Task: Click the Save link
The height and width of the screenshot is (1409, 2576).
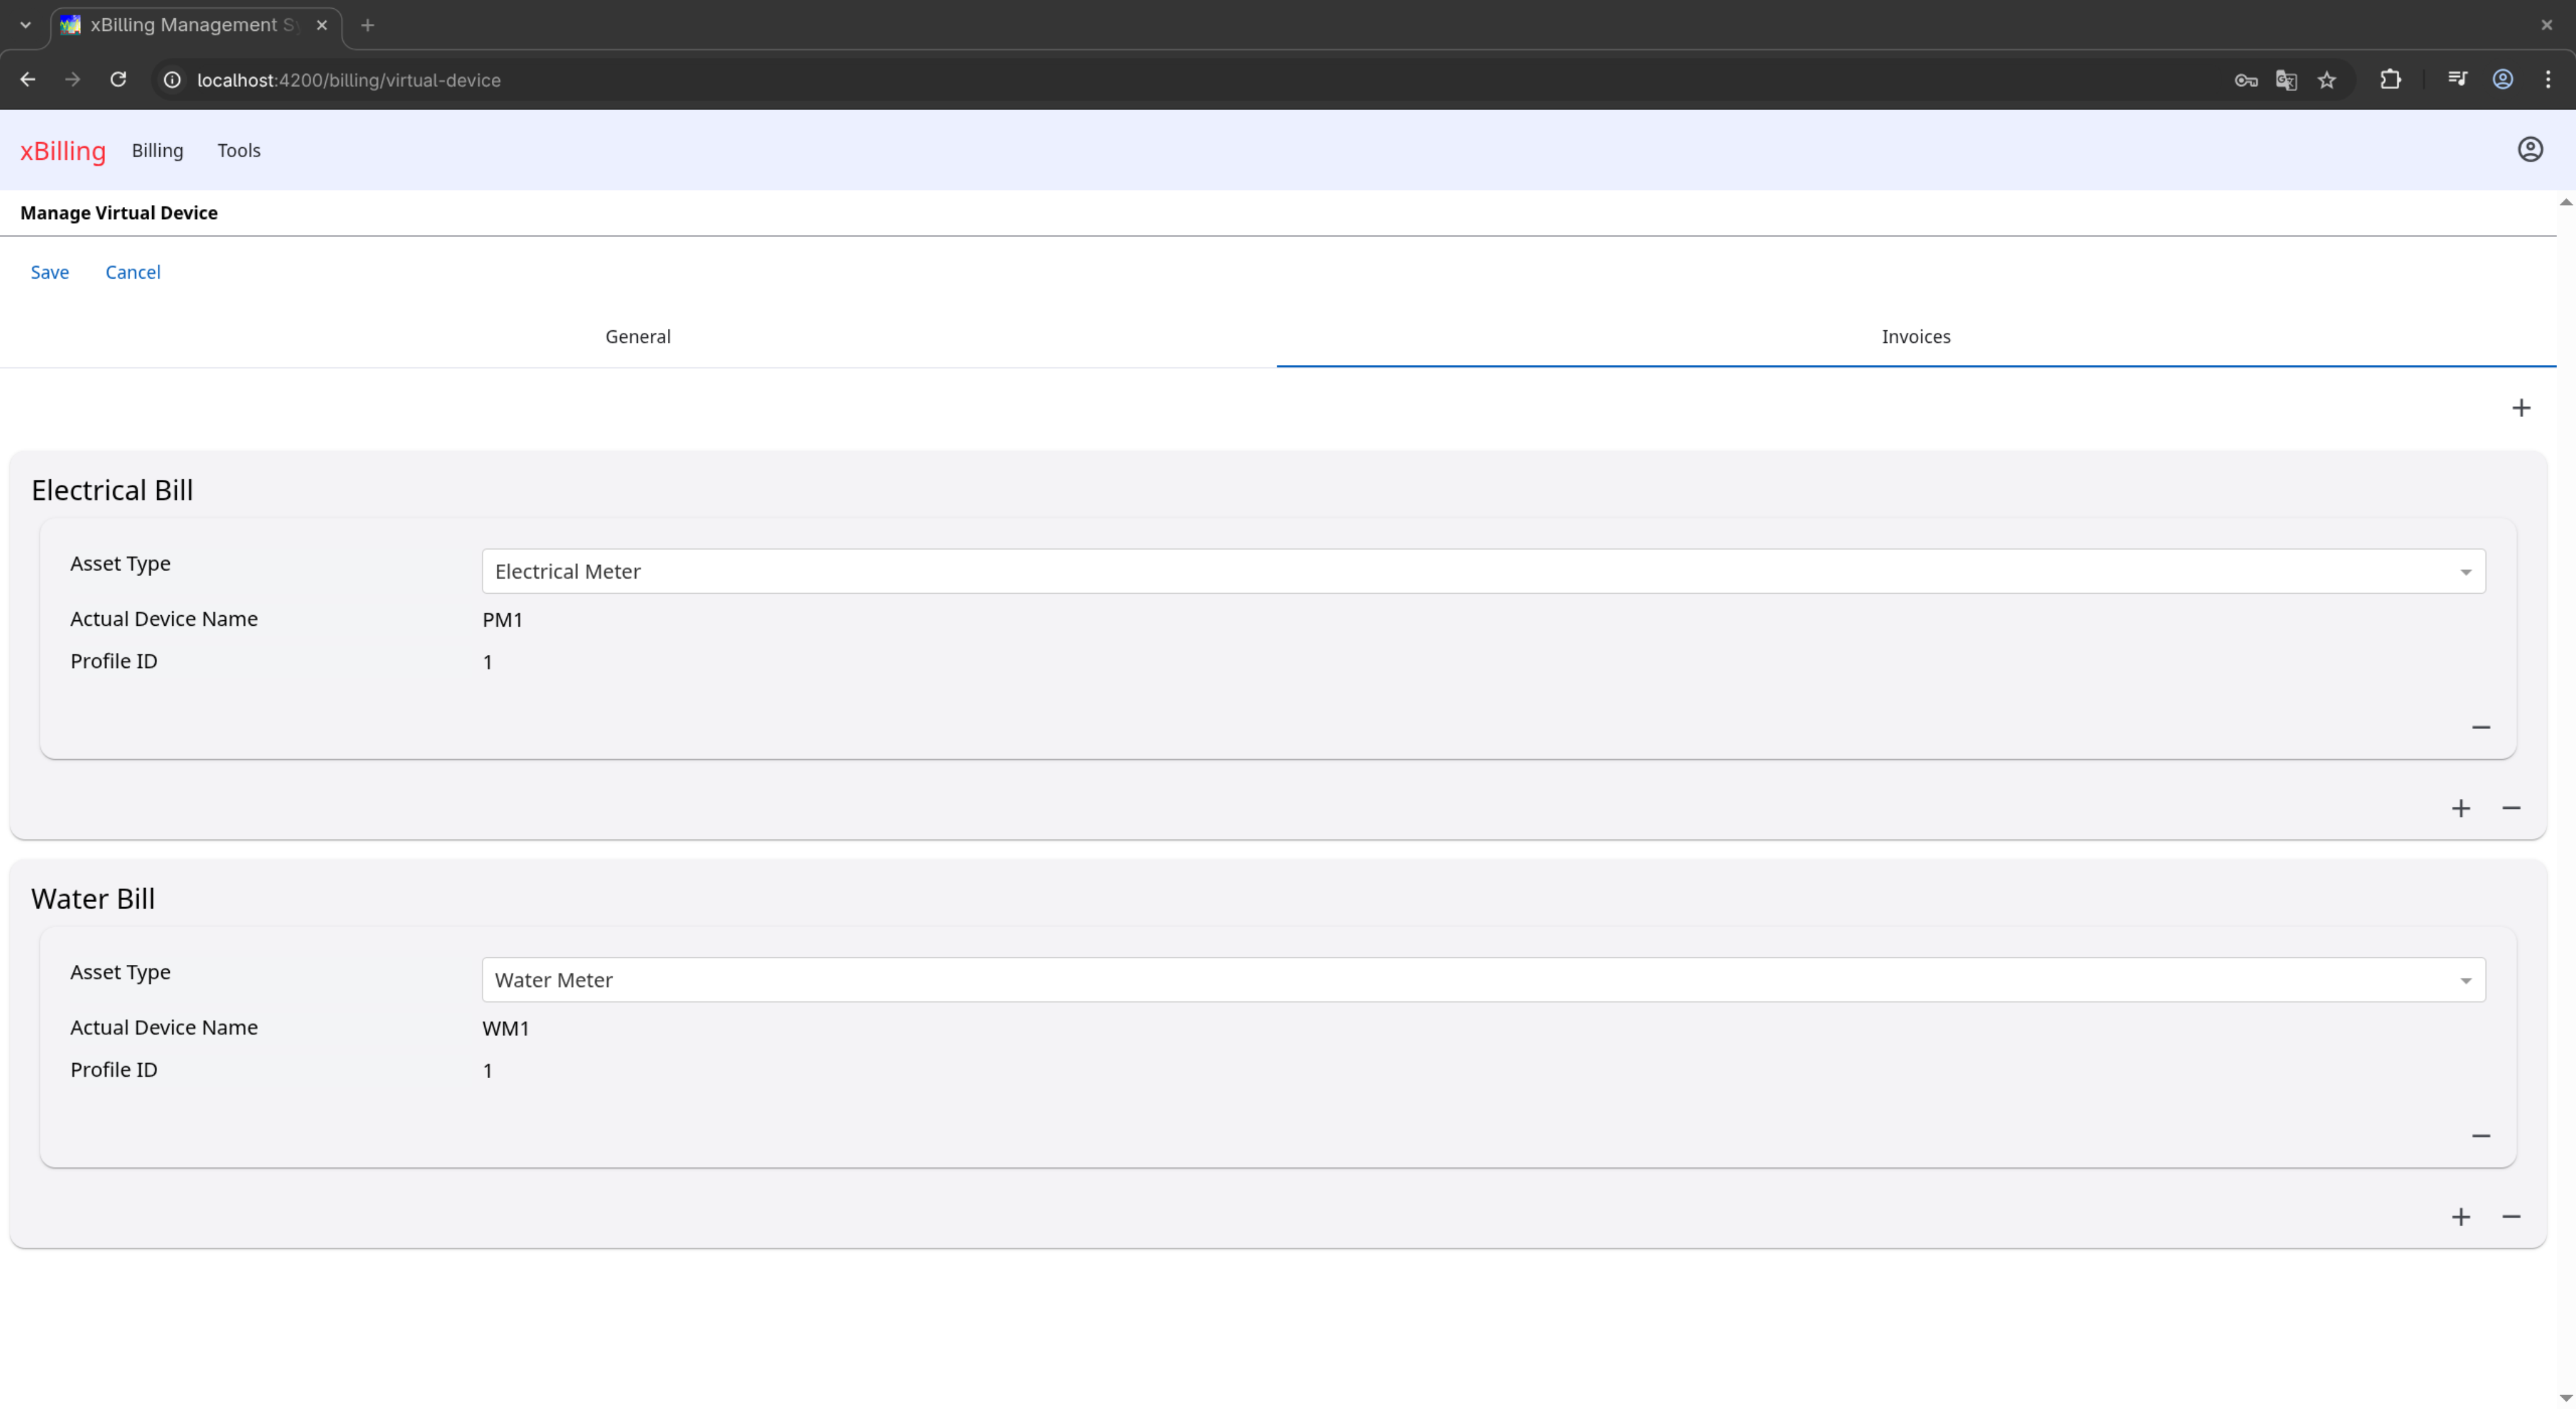Action: click(49, 273)
